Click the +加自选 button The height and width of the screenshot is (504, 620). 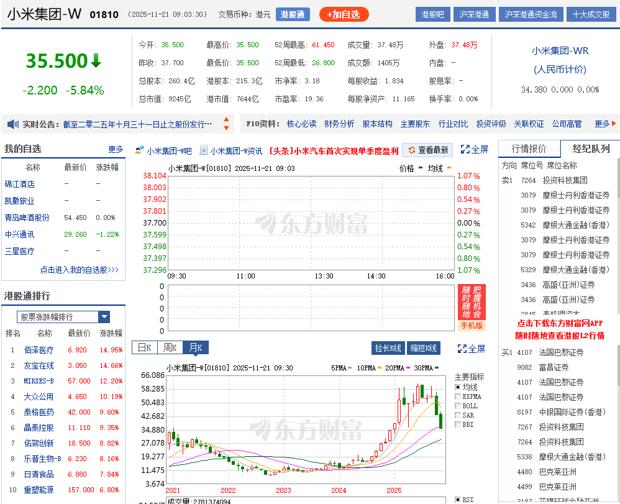pyautogui.click(x=344, y=15)
